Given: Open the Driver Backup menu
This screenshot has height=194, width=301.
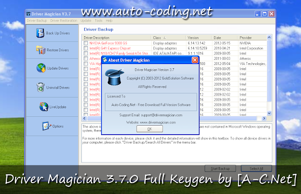Looking at the screenshot, I should (x=37, y=21).
